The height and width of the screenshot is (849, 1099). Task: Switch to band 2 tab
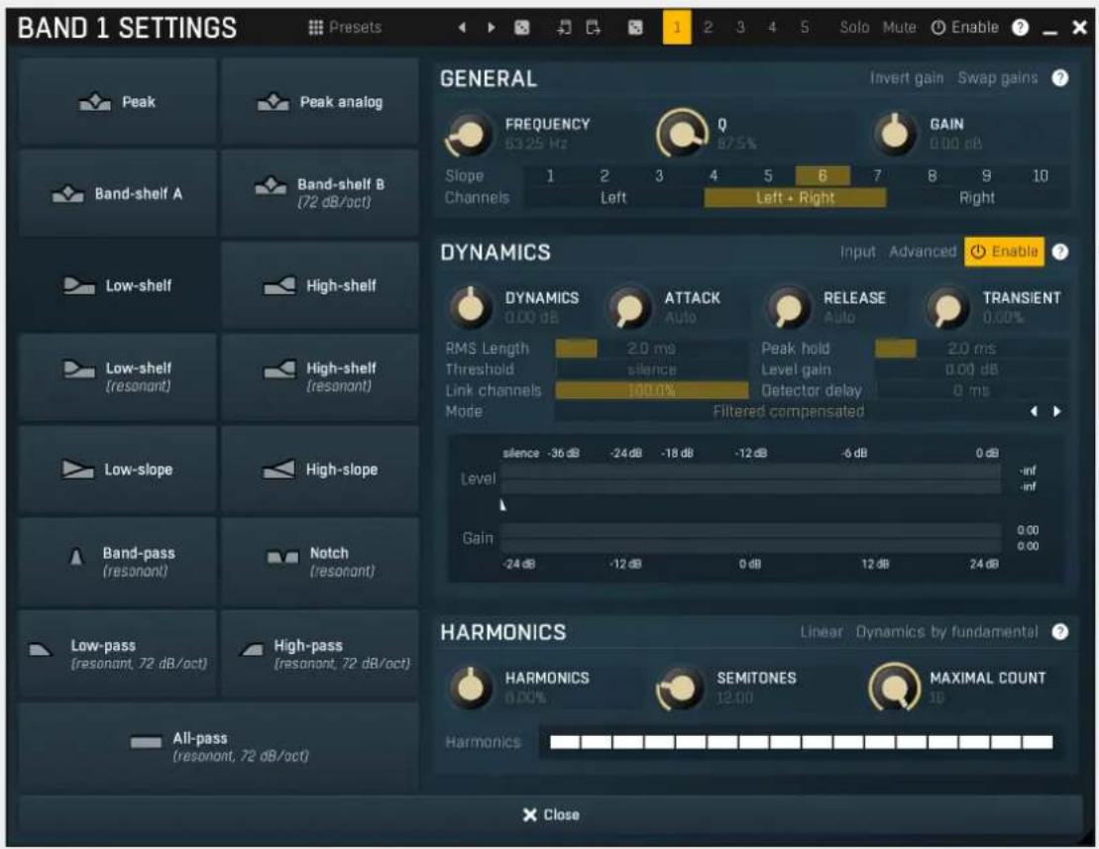708,28
